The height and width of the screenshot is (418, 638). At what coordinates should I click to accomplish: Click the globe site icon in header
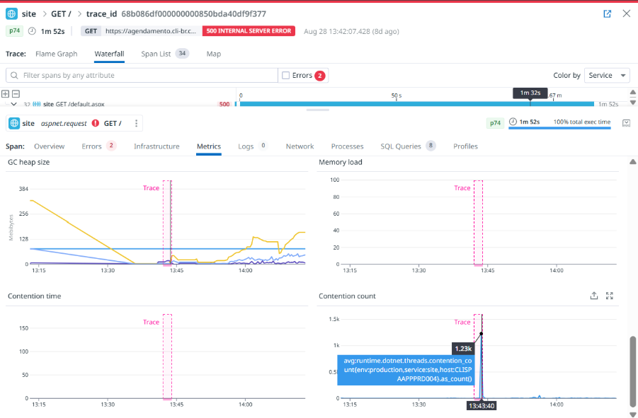point(12,13)
